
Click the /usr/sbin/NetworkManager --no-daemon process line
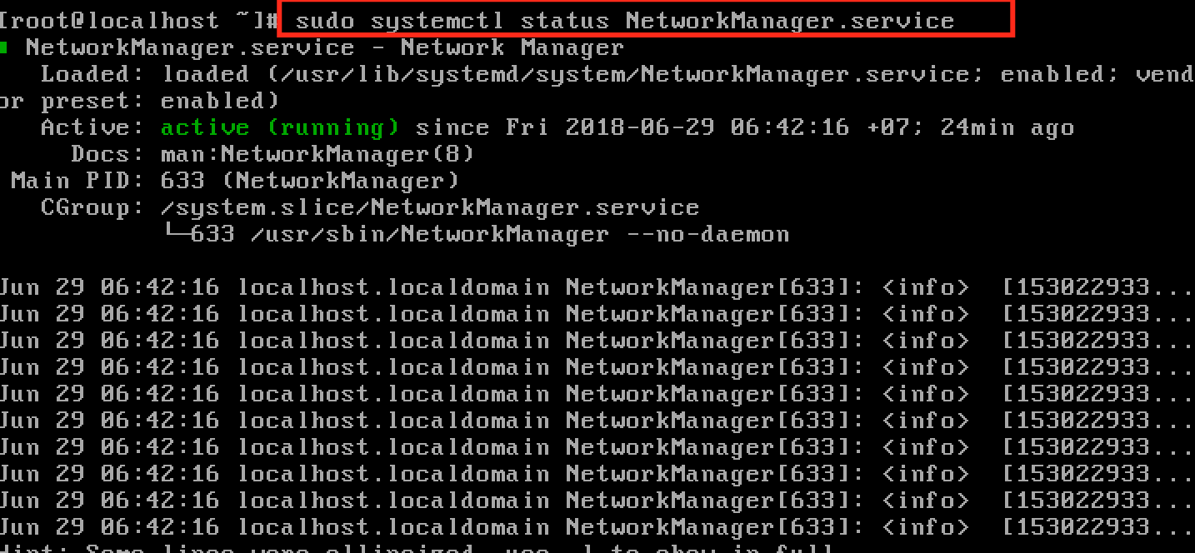click(x=490, y=235)
